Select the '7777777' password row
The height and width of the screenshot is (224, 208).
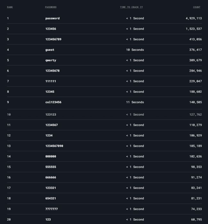(x=104, y=209)
